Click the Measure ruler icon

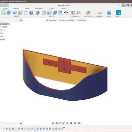pos(100,13)
